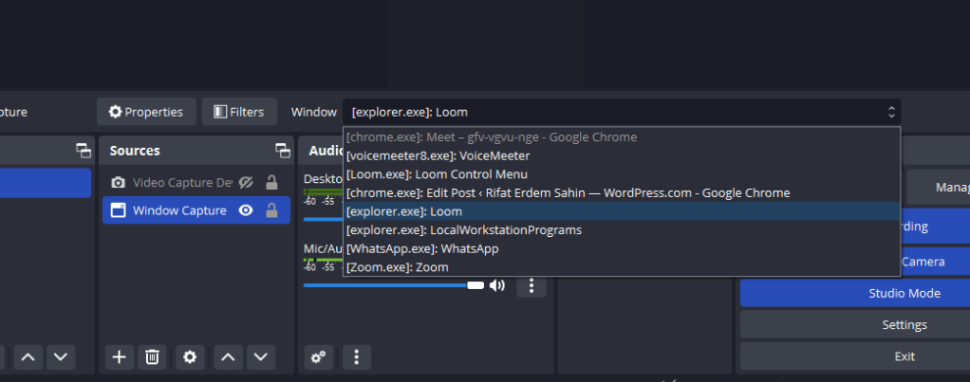Open source properties via the gear icon
Screen dimensions: 970x382
click(190, 356)
